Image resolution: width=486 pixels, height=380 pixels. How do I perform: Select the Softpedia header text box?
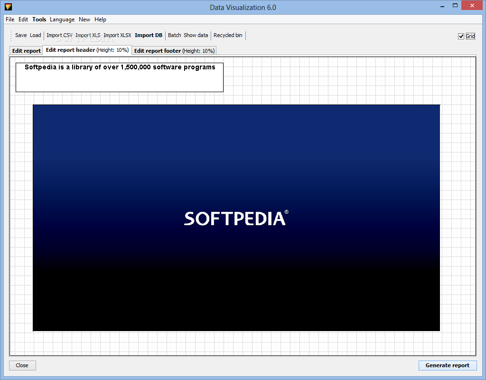point(120,77)
